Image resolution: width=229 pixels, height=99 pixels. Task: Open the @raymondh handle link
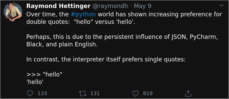110,6
